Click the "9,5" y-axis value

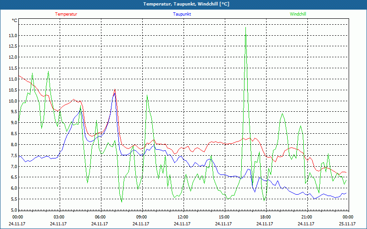14,112
